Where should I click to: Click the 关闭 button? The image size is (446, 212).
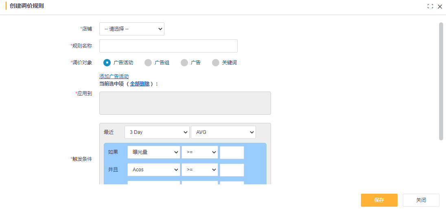pyautogui.click(x=421, y=200)
